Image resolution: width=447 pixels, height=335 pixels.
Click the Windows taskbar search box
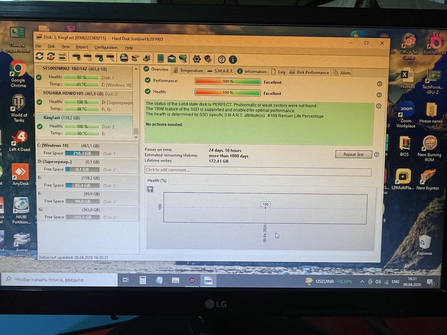point(59,280)
